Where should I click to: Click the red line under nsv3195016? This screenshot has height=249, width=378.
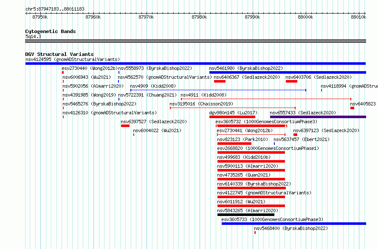(x=233, y=108)
